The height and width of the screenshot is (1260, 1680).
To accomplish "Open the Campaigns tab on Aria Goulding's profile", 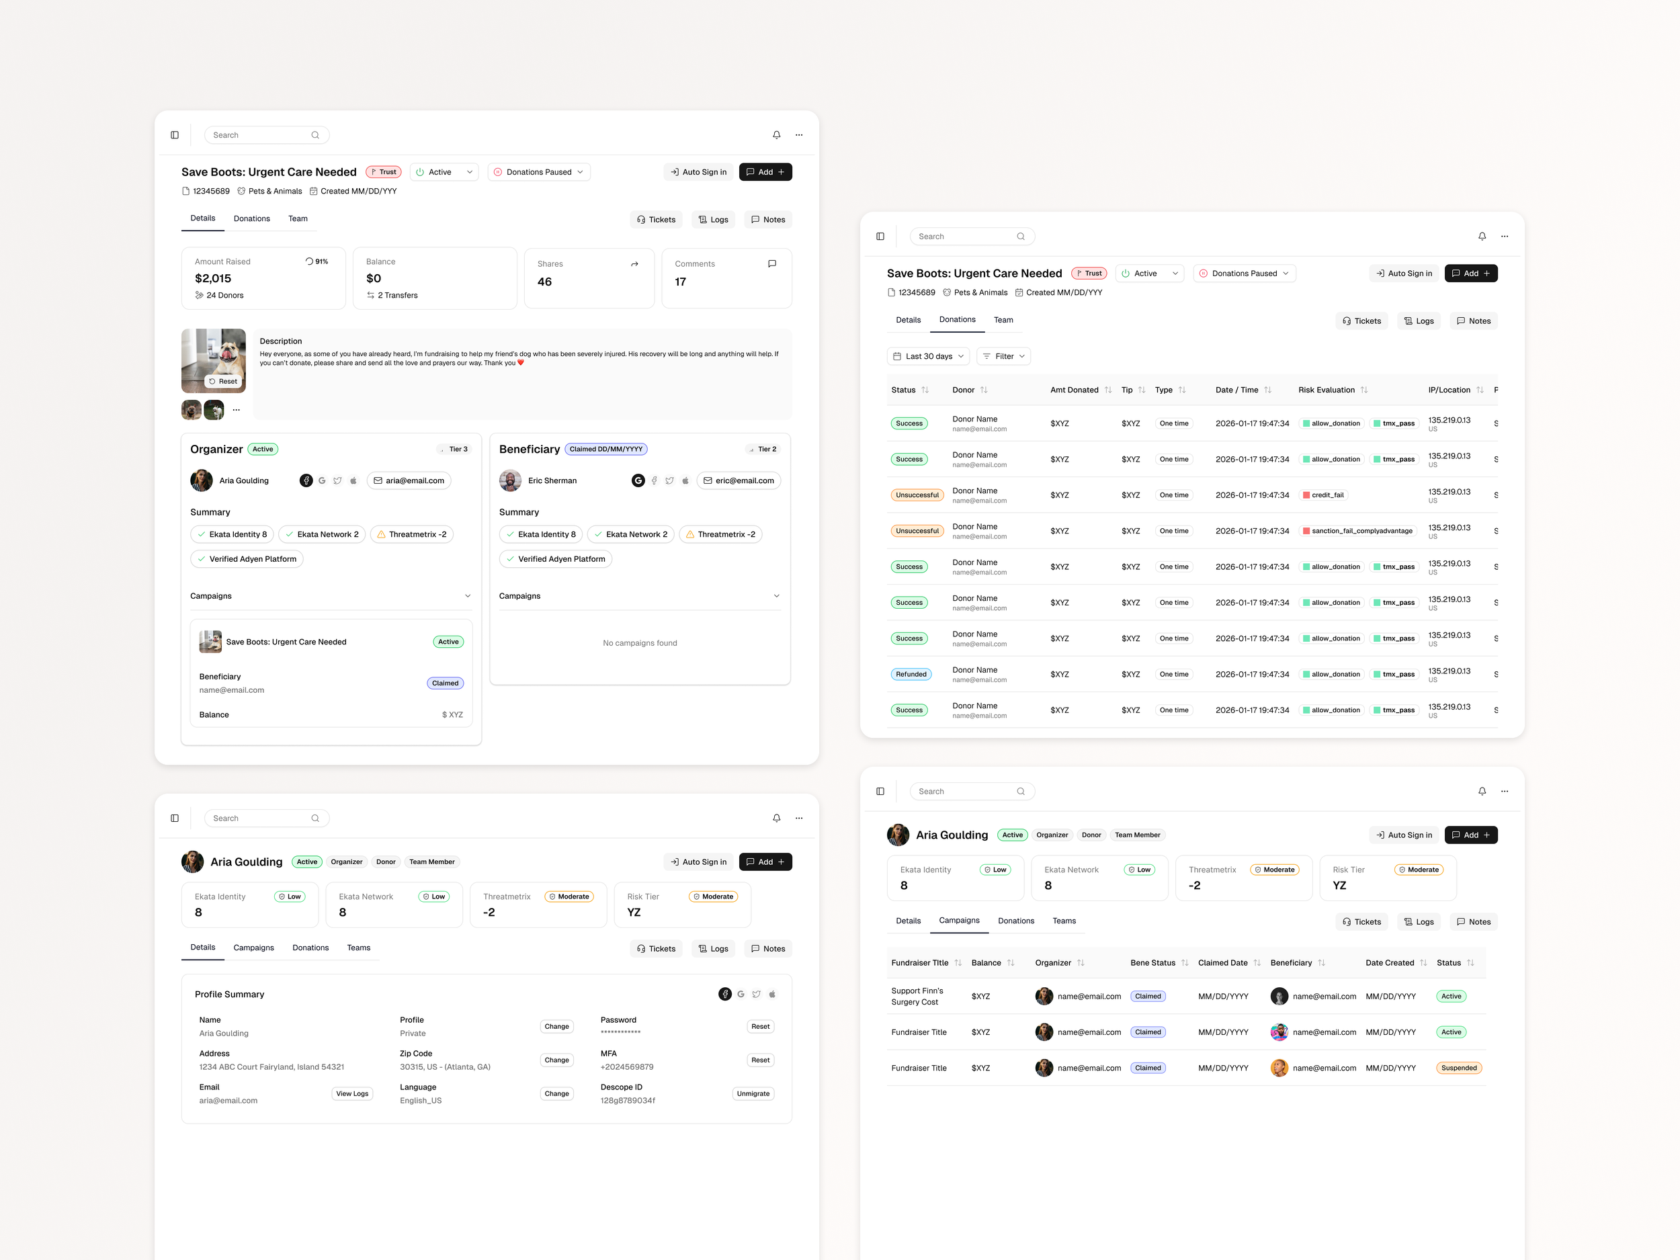I will coord(253,947).
